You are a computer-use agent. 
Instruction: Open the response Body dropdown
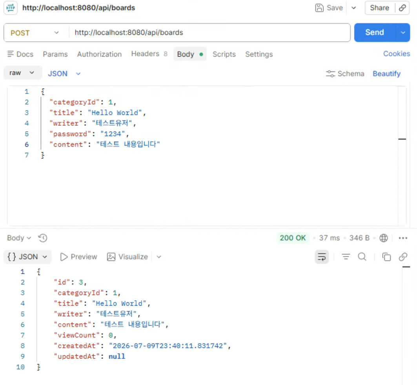(19, 238)
